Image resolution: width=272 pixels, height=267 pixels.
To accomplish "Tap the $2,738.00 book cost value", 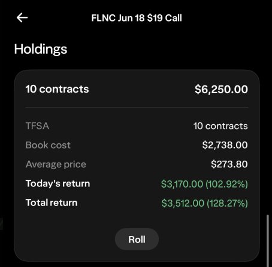I will point(225,145).
